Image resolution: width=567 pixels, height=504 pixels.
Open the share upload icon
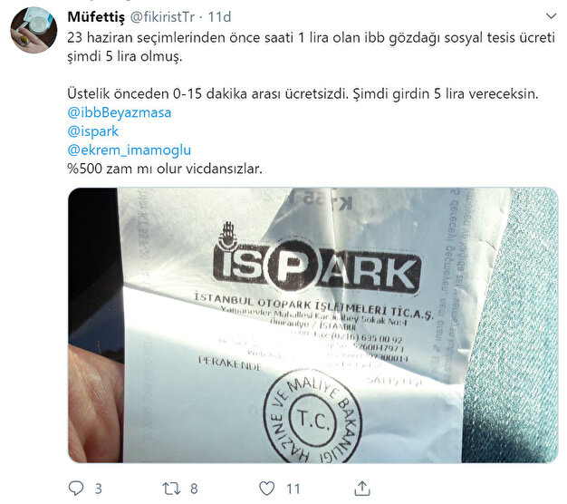pos(362,489)
